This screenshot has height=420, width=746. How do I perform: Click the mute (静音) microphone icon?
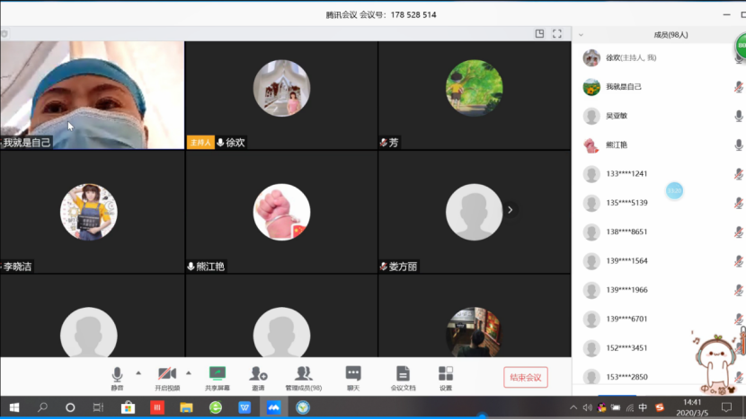coord(117,374)
